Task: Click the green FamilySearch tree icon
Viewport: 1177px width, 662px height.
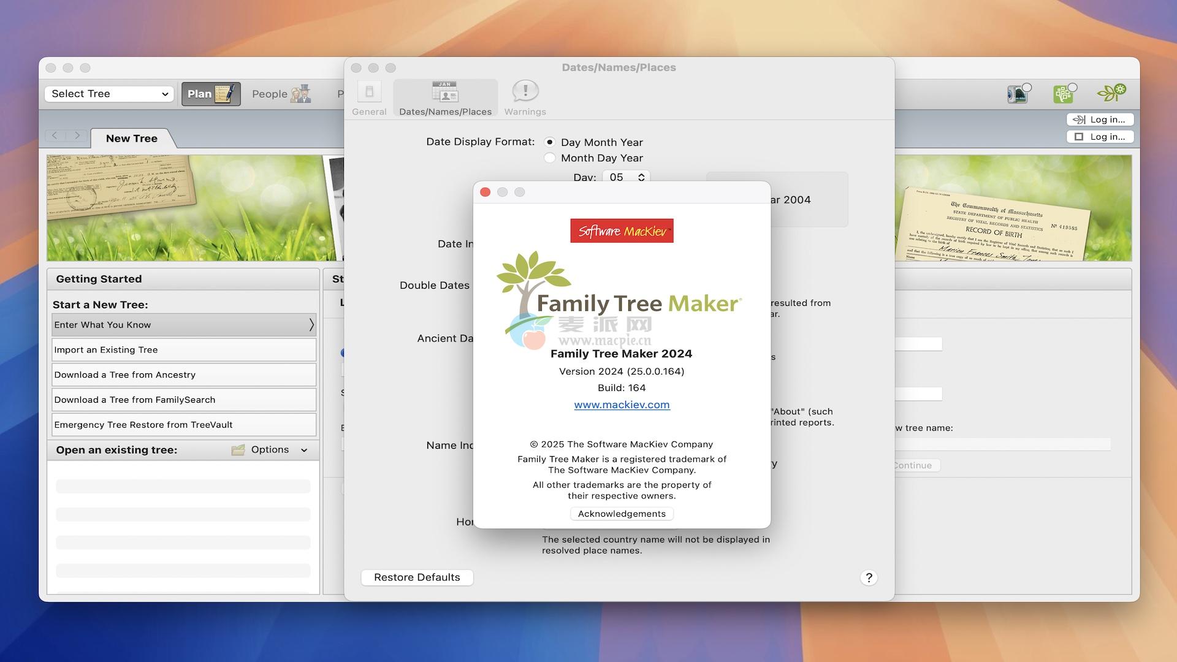Action: [1064, 94]
